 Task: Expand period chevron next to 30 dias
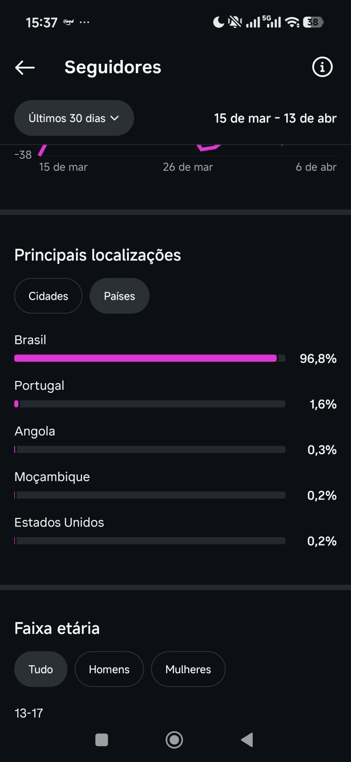click(115, 118)
